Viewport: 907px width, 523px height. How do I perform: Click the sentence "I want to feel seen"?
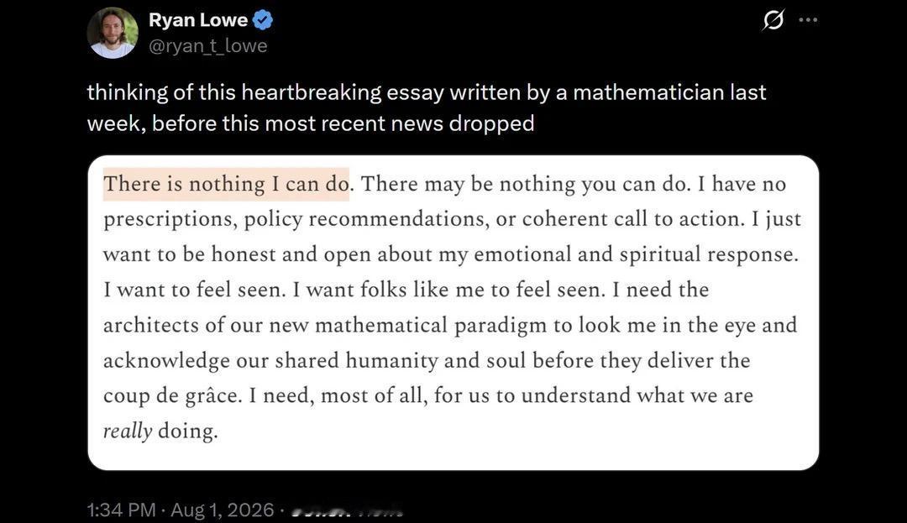pyautogui.click(x=194, y=290)
